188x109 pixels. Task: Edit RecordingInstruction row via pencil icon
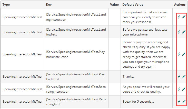click(x=184, y=89)
